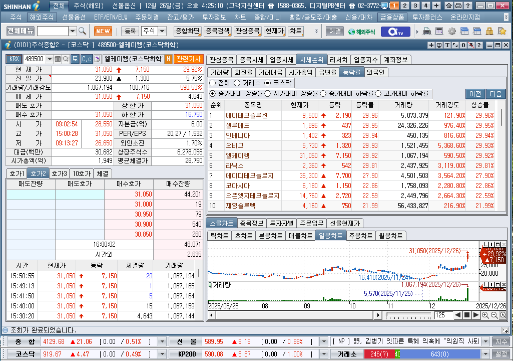Open the 일봉차트 tab
513x361 pixels.
pyautogui.click(x=330, y=236)
